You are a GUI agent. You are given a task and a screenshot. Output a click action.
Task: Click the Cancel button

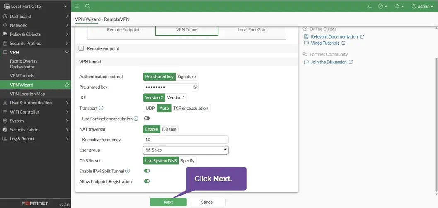click(x=207, y=202)
